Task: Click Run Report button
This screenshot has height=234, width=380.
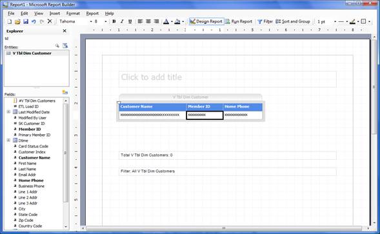Action: [239, 21]
